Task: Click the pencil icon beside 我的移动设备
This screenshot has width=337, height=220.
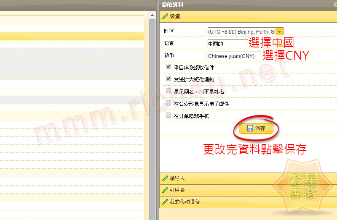Action: pos(165,202)
